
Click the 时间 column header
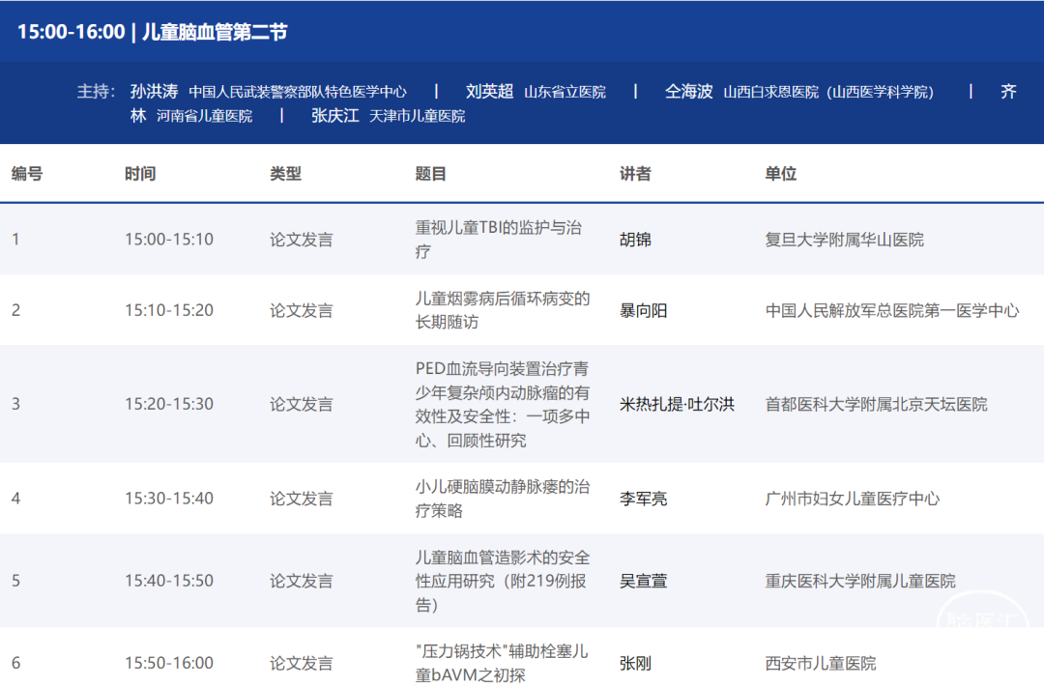140,174
